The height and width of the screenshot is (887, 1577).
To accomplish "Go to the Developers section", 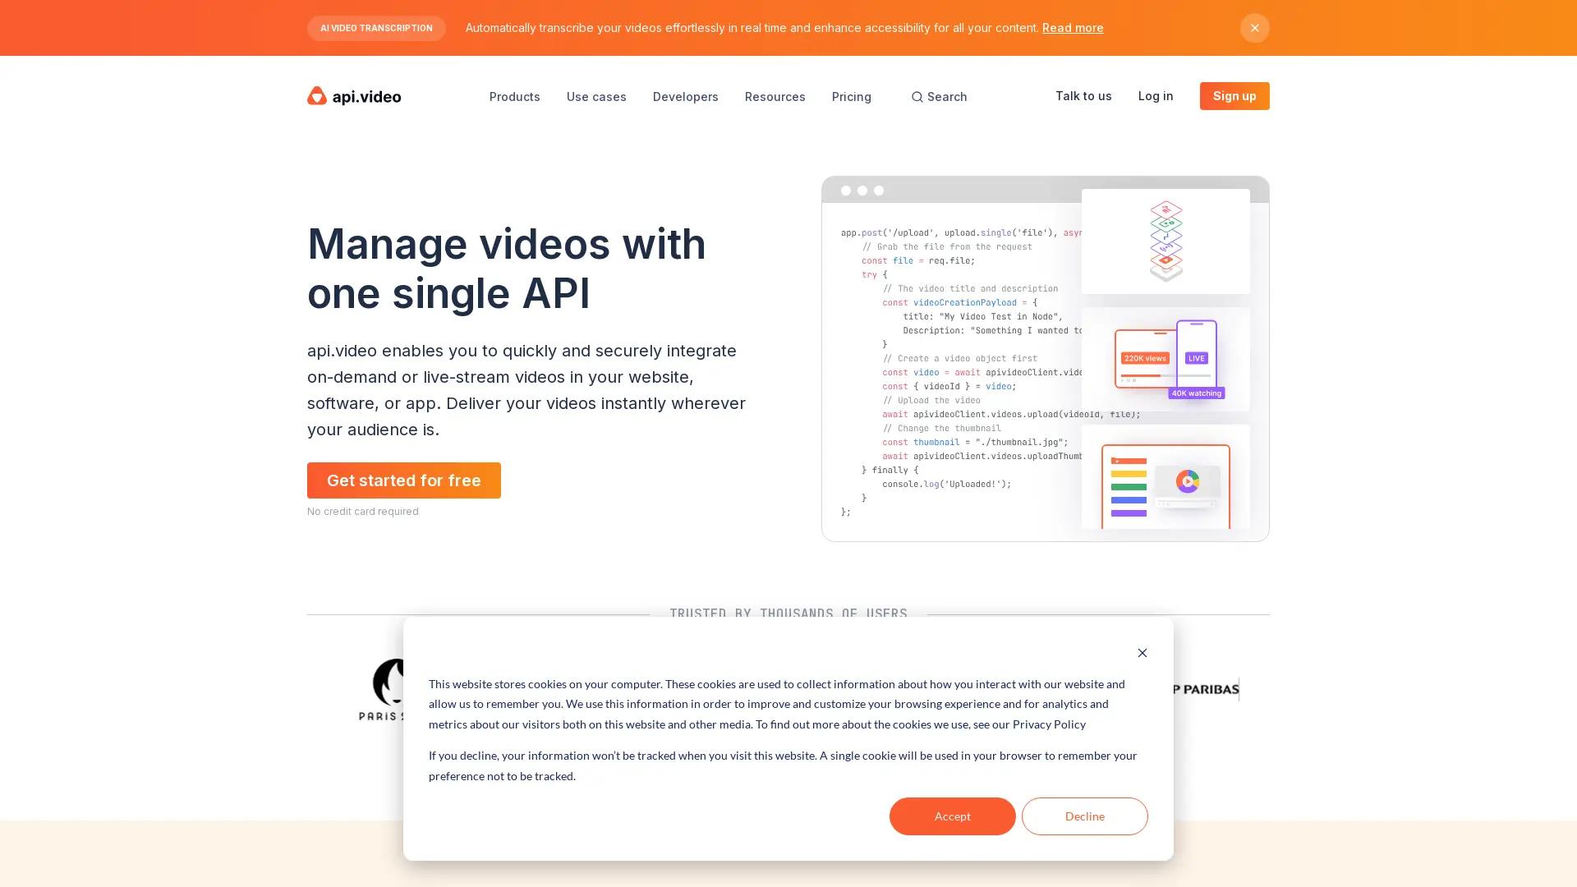I will click(685, 97).
